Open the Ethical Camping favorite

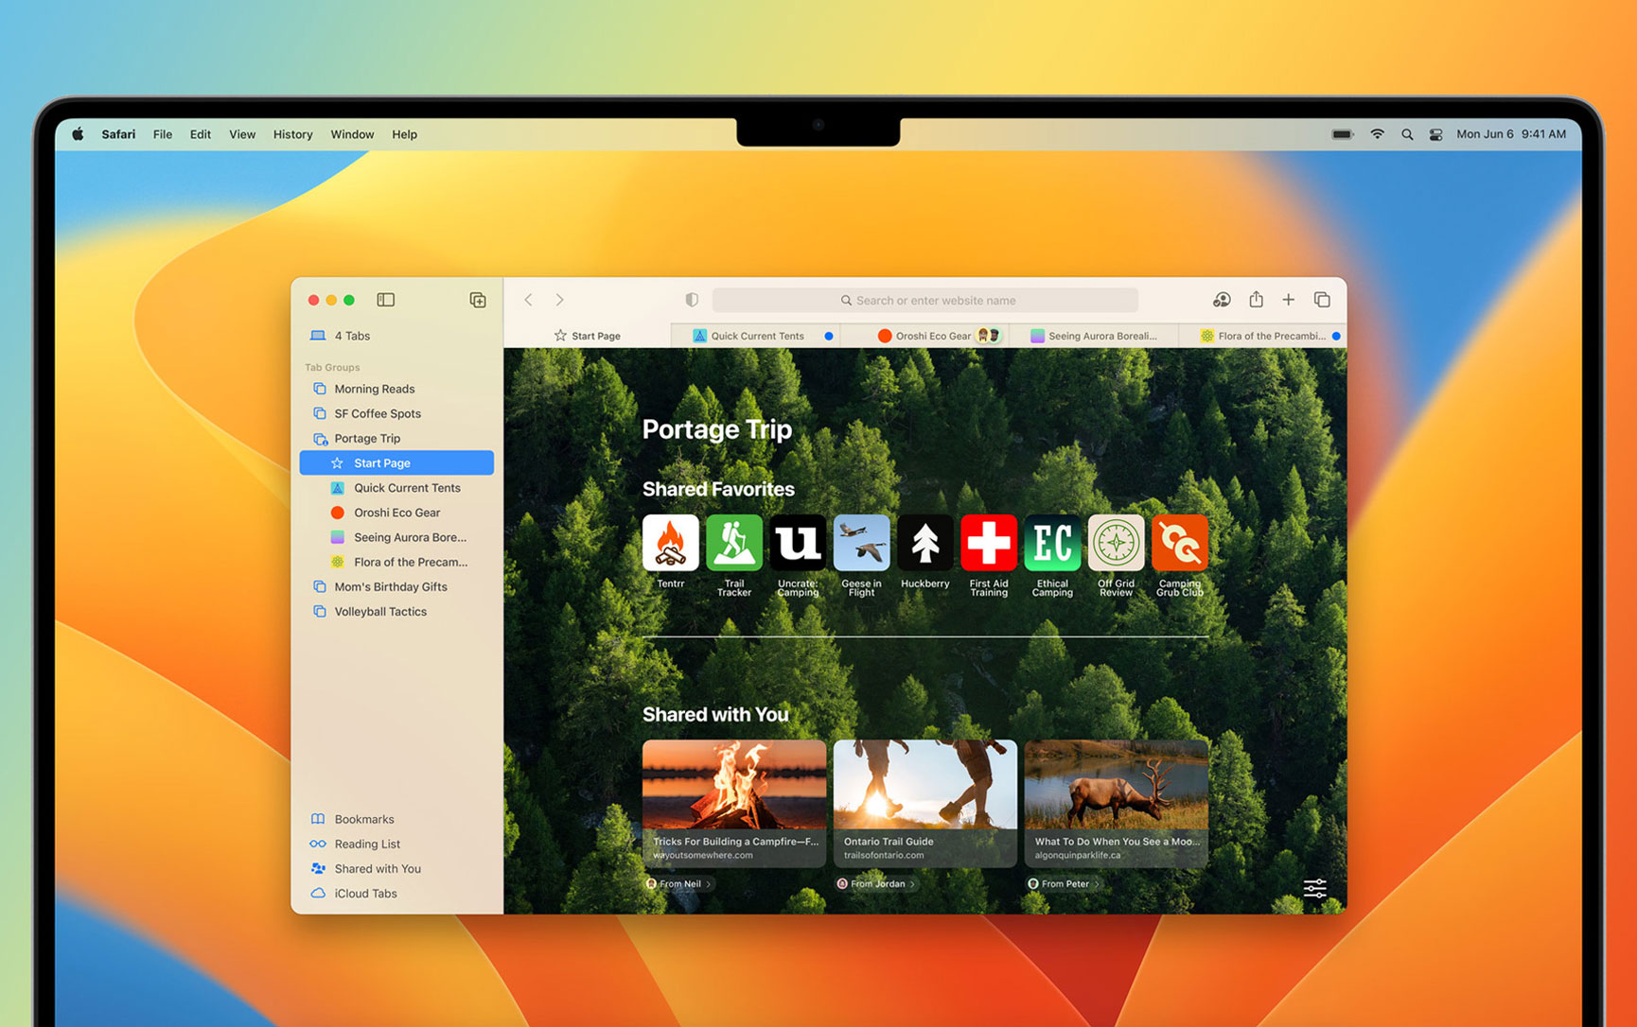click(x=1052, y=543)
